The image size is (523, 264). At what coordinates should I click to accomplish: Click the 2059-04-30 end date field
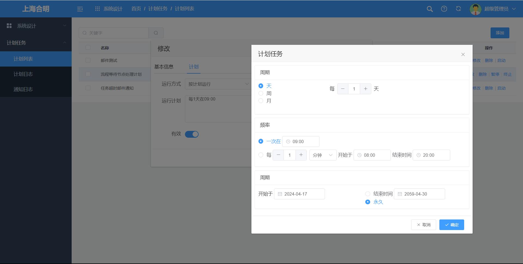click(419, 194)
